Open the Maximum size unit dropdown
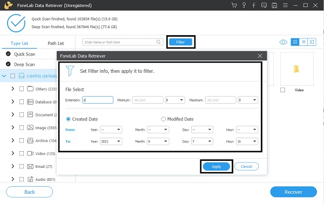324x204 pixels. click(x=248, y=100)
